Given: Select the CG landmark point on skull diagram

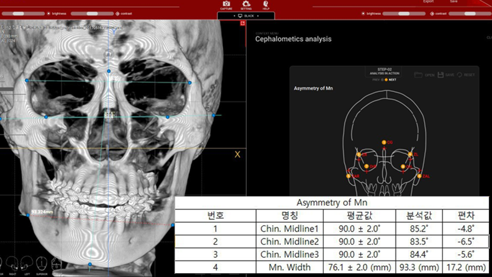Looking at the screenshot, I should coord(384,142).
